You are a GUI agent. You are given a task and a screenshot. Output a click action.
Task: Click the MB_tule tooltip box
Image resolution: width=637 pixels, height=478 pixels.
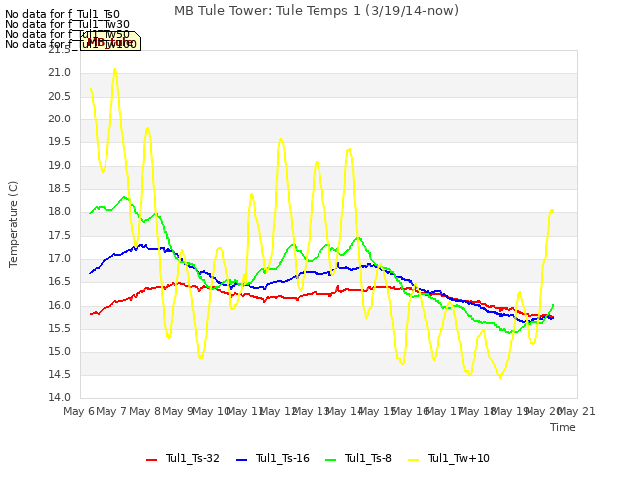110,41
